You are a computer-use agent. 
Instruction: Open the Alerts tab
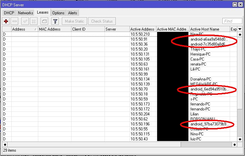[x=73, y=13]
